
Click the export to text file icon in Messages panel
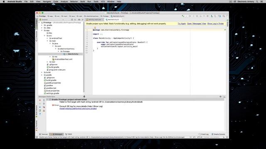coord(40,111)
